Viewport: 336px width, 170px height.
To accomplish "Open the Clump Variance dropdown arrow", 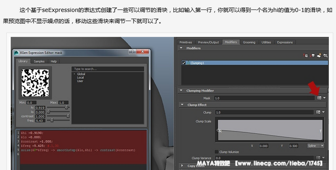I will click(323, 158).
